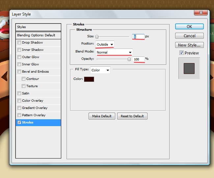Click Make Default button
This screenshot has width=214, height=178.
click(102, 116)
